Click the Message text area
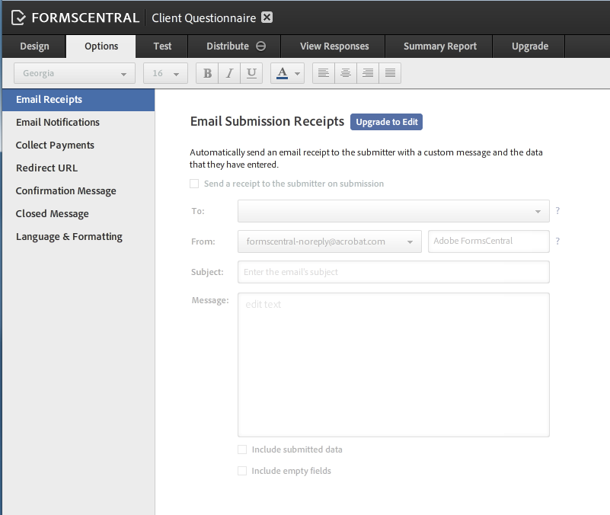 [x=394, y=365]
